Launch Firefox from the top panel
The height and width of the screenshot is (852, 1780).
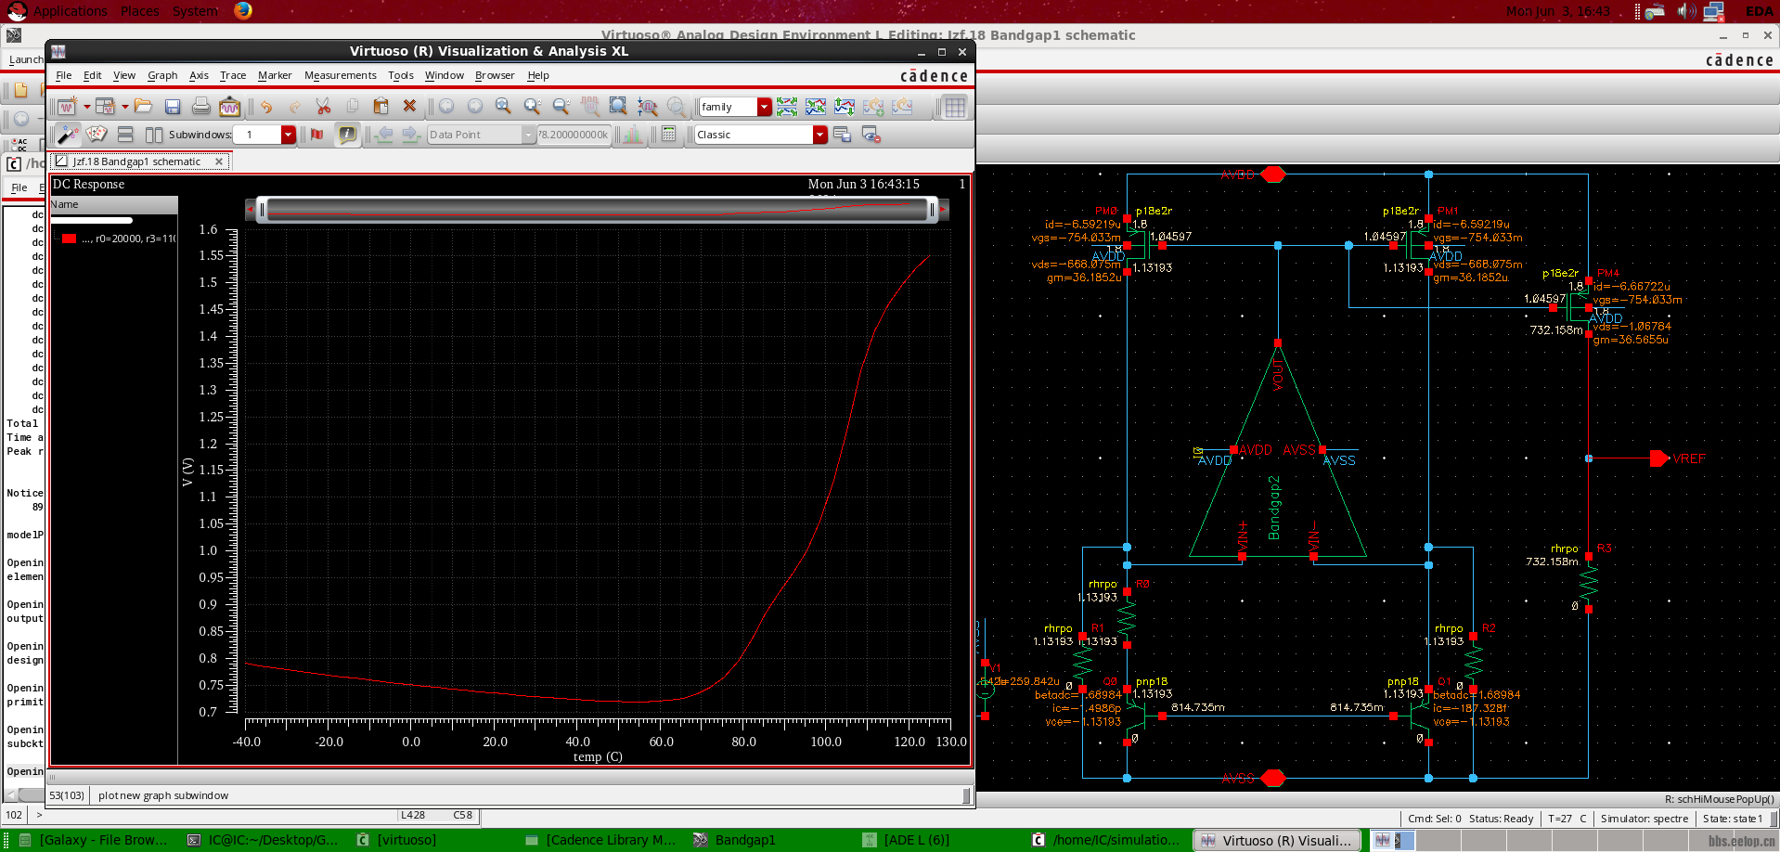(243, 11)
